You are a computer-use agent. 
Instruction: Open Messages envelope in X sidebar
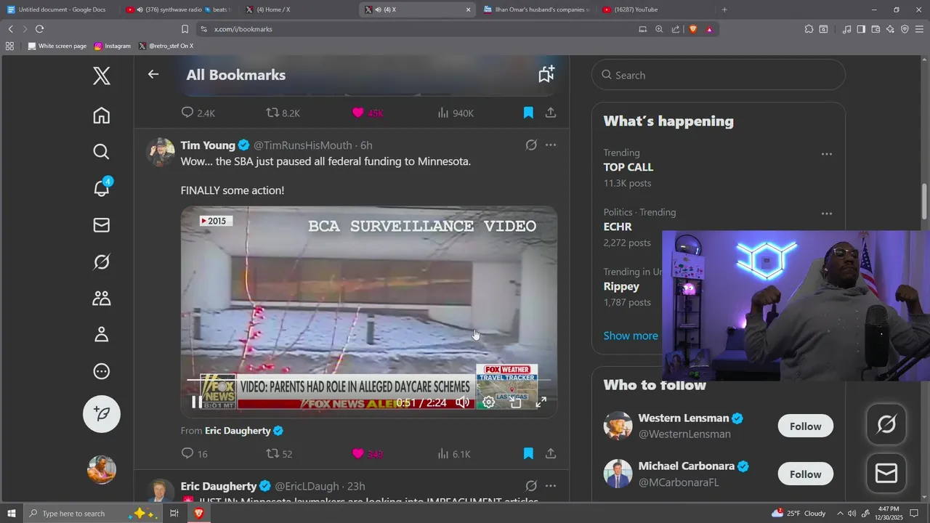pyautogui.click(x=102, y=225)
